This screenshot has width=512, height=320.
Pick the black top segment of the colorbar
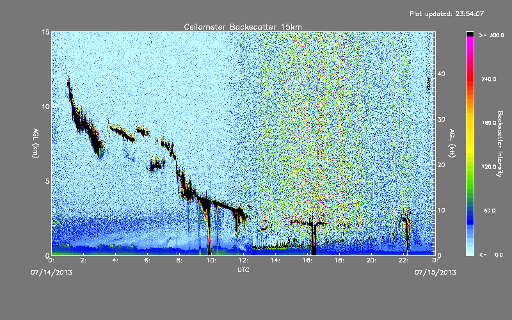[x=470, y=34]
